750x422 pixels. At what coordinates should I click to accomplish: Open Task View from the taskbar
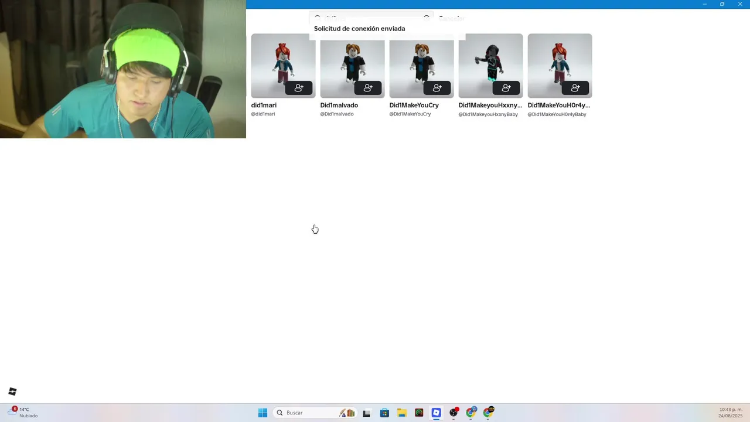[x=367, y=413]
